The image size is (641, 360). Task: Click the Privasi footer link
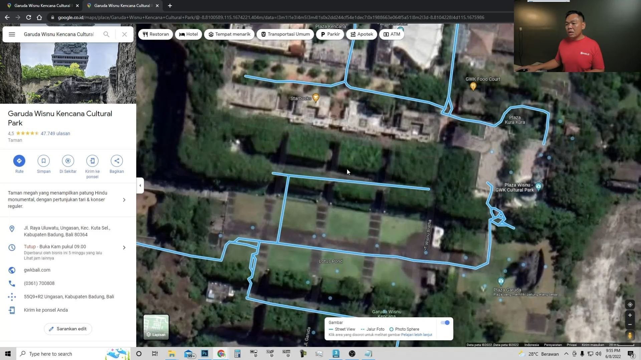tap(571, 345)
